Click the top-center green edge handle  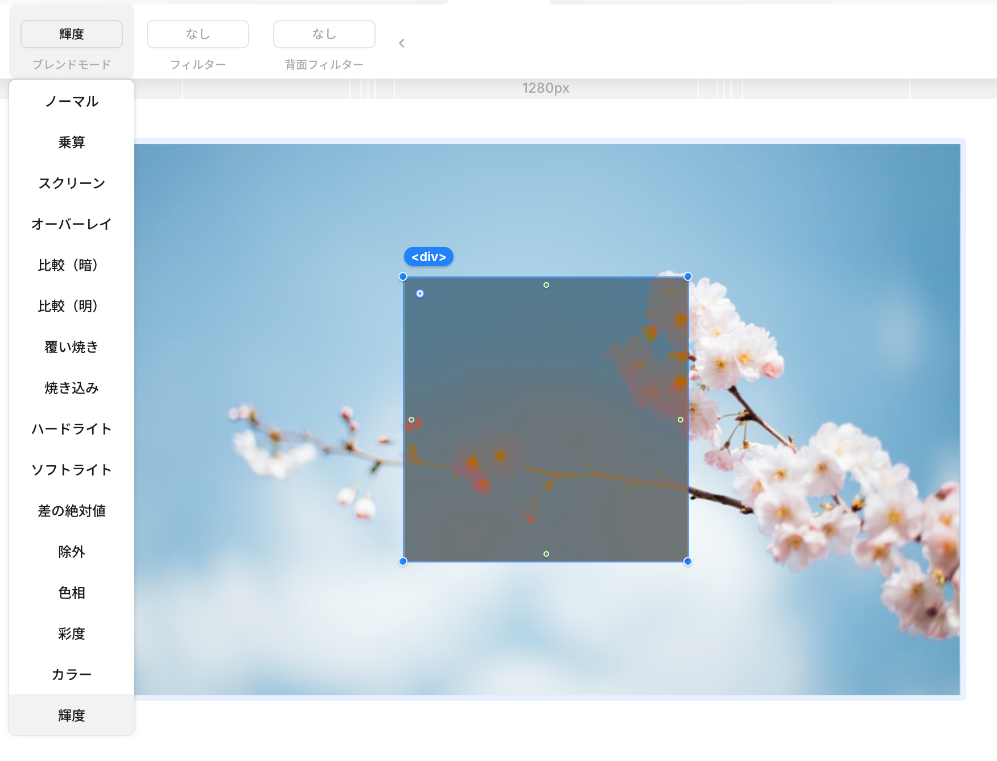pos(546,285)
